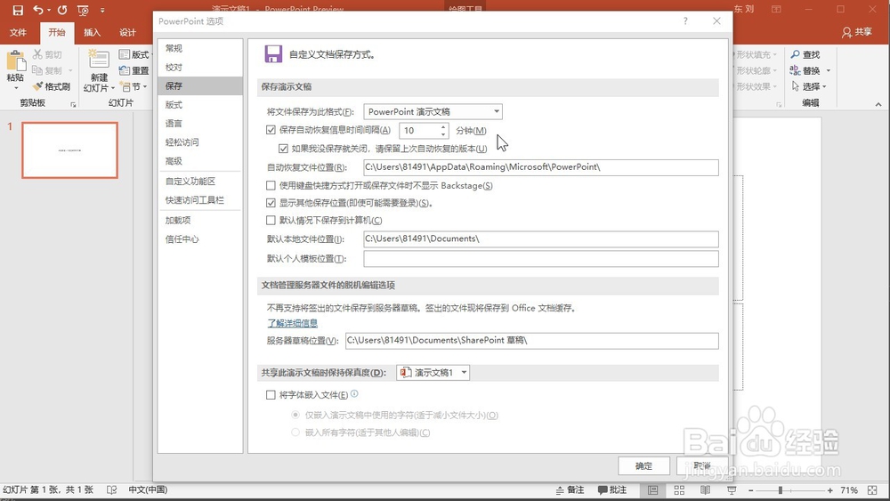Switch to the Insert (插入) tab
890x501 pixels.
click(x=92, y=32)
